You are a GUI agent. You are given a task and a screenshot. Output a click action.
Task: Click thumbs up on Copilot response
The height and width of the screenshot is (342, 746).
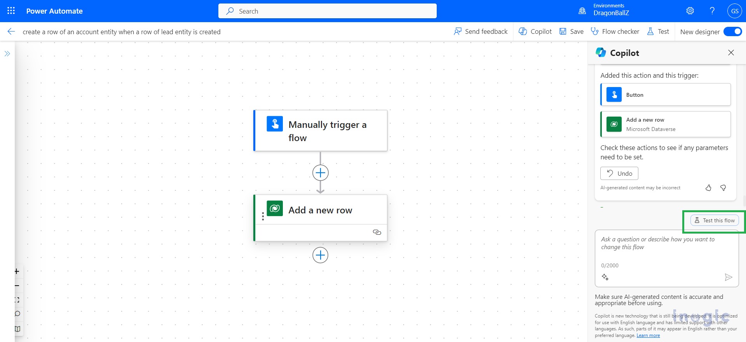click(708, 188)
